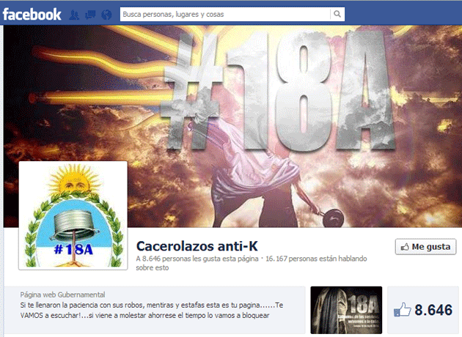
Task: Open the 18A photos thumbnail
Action: click(346, 310)
